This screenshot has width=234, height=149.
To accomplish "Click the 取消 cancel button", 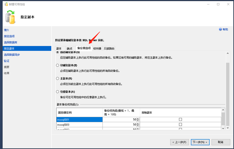I will pyautogui.click(x=221, y=142).
